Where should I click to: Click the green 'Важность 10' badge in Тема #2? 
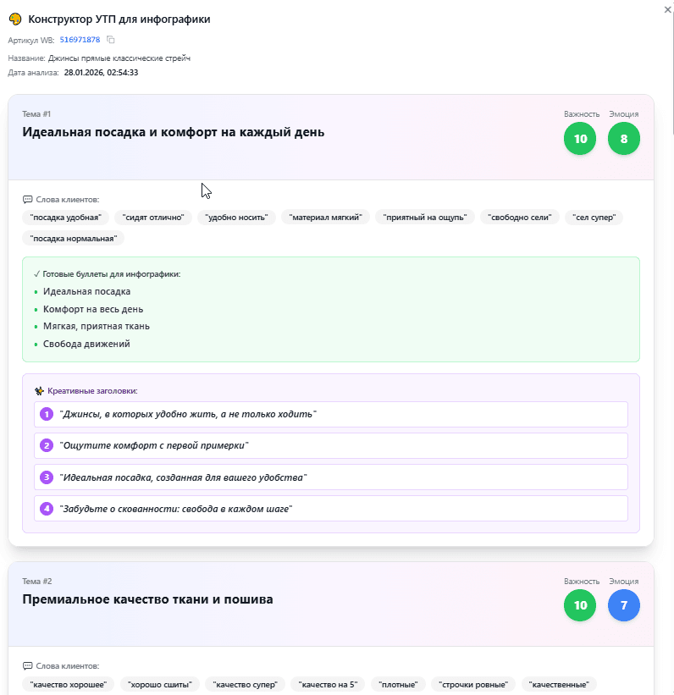[x=580, y=605]
